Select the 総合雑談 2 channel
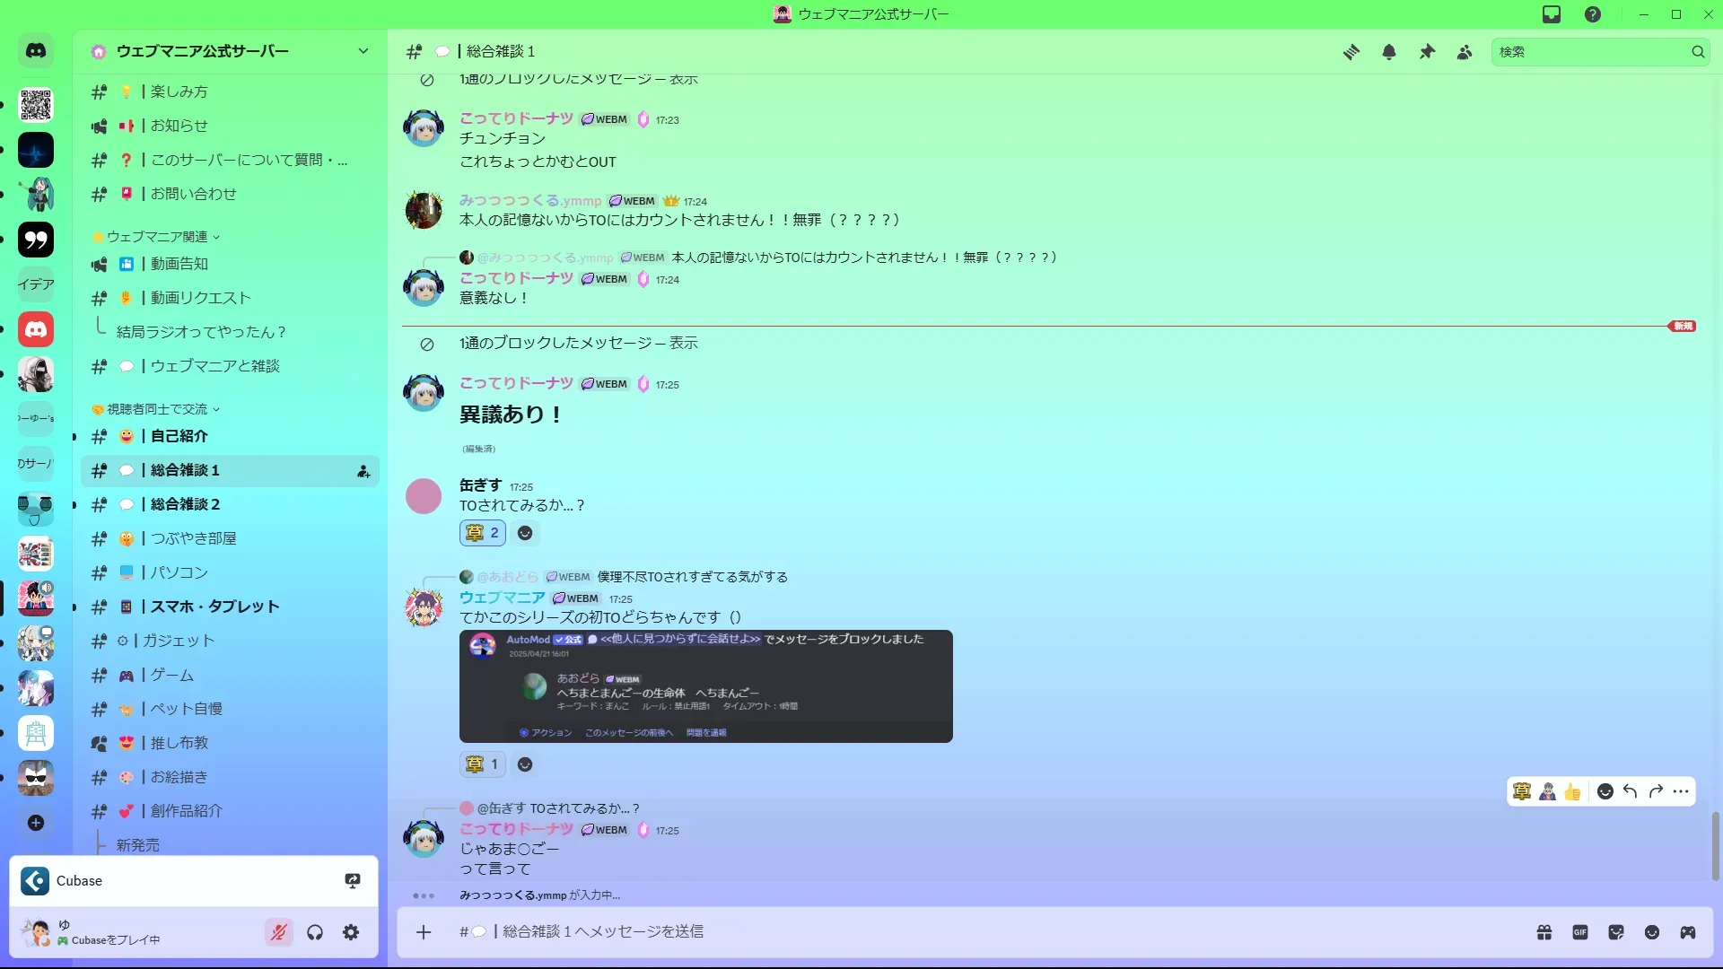Viewport: 1723px width, 969px height. [230, 504]
